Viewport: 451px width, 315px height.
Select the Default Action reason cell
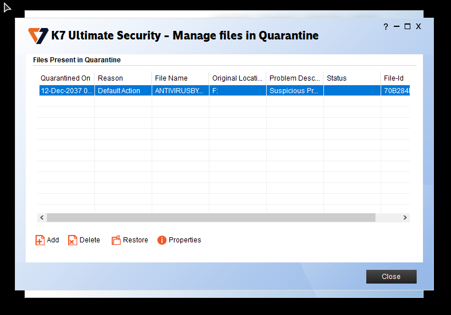coord(123,90)
